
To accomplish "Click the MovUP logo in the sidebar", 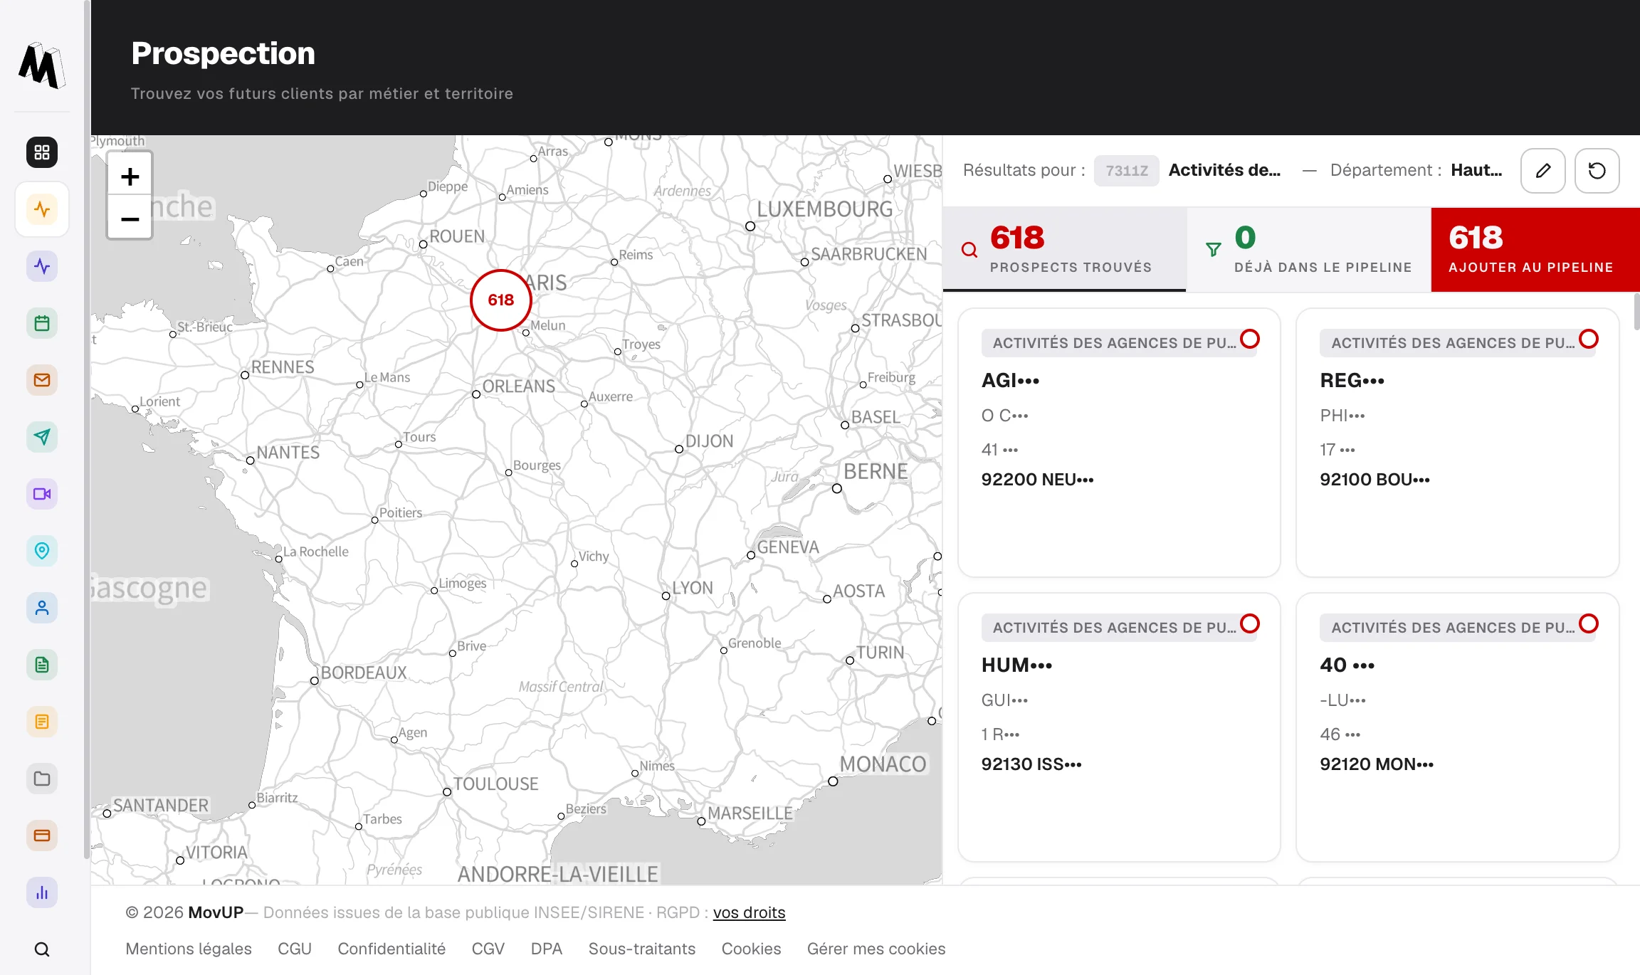I will (42, 65).
